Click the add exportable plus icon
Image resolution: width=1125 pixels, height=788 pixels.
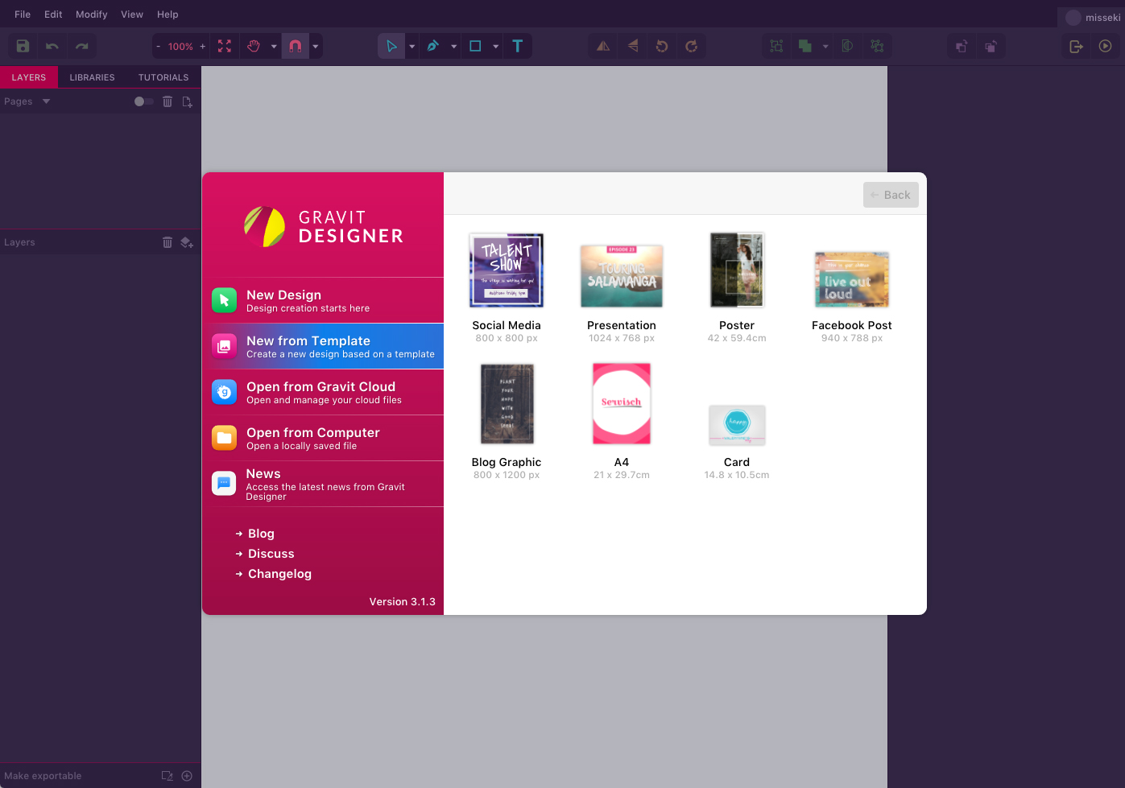click(x=187, y=776)
